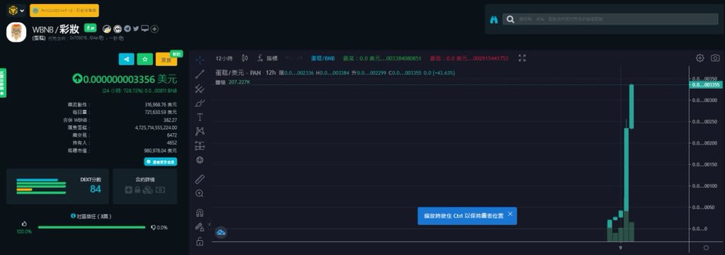Screen dimensions: 725x255
Task: Select the prediction and measurement tool
Action: tap(200, 146)
